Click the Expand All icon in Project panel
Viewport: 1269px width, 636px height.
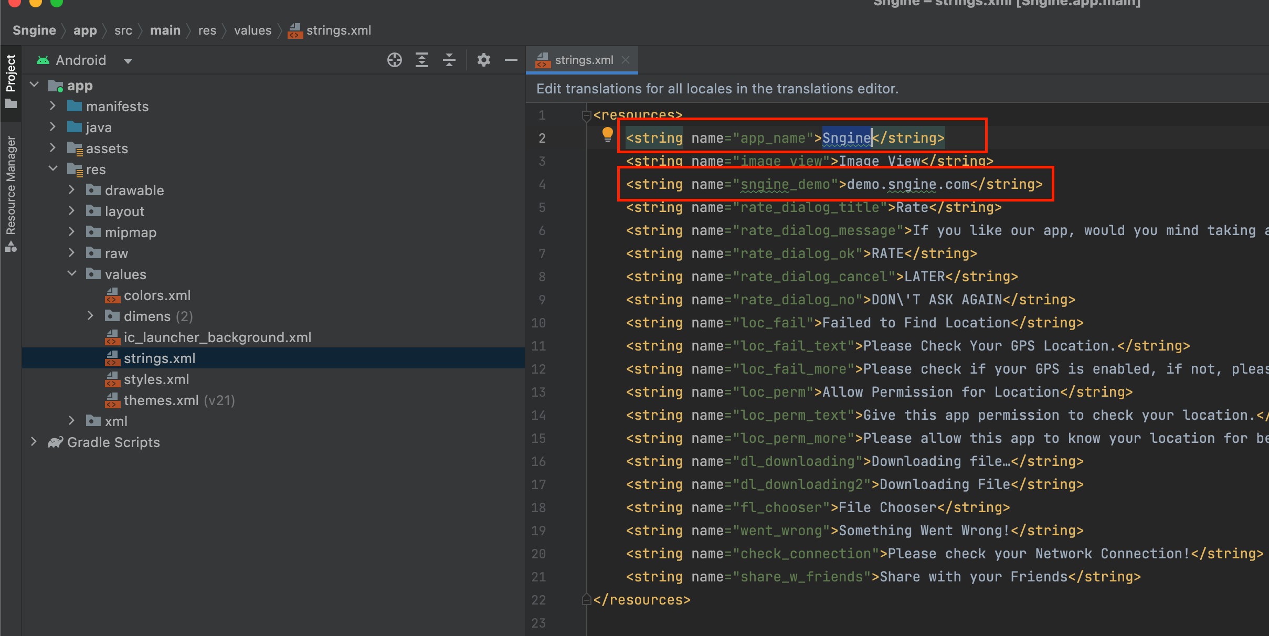click(422, 60)
